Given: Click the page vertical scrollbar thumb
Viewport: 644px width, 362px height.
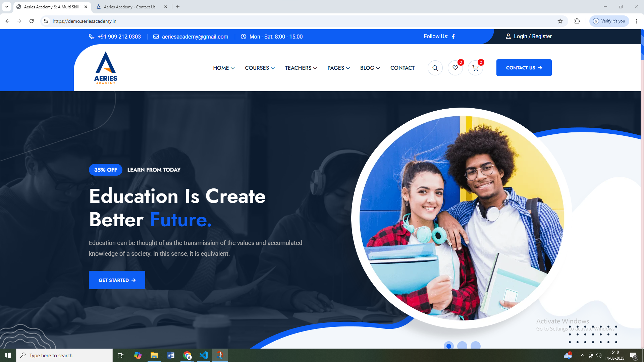Looking at the screenshot, I should (x=642, y=45).
